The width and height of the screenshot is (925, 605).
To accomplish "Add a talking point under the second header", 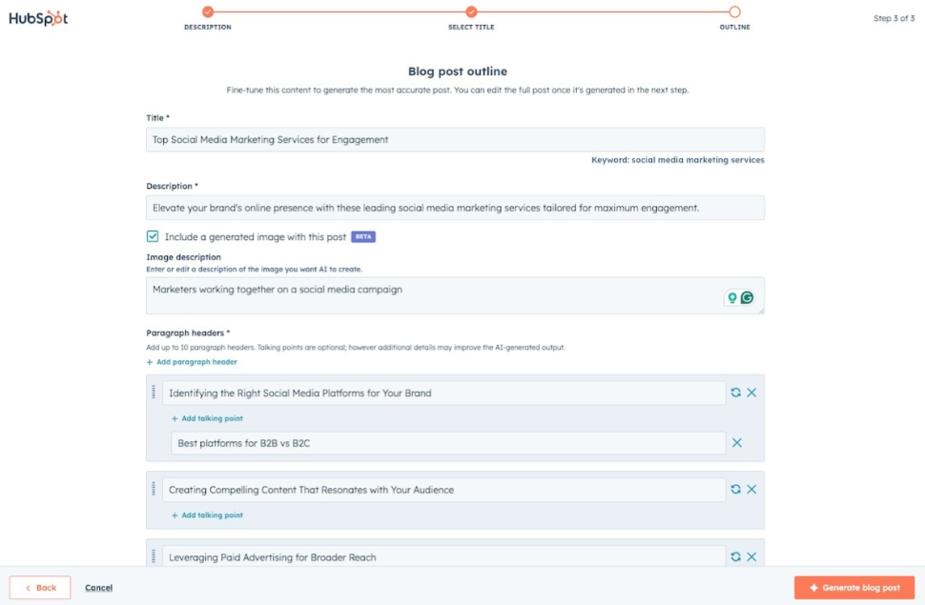I will coord(207,514).
